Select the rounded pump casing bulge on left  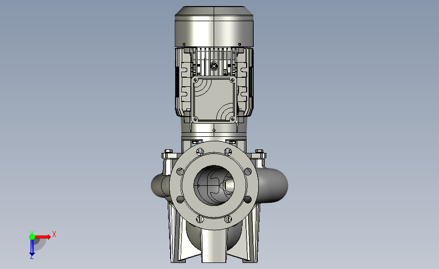coord(161,186)
